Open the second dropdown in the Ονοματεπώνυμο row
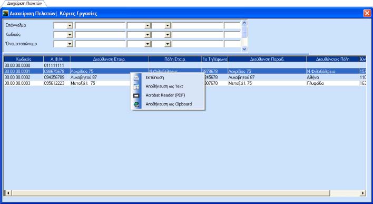This screenshot has height=204, width=373. (x=148, y=44)
